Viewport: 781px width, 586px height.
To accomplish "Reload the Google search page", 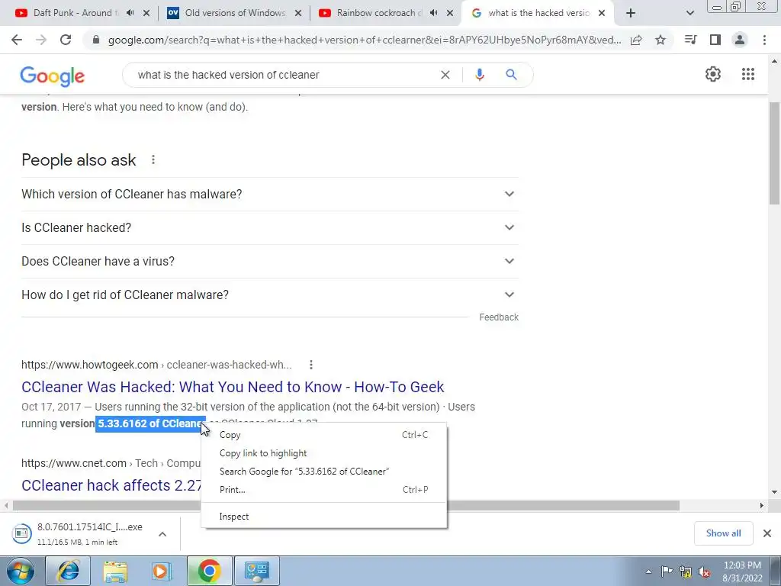I will coord(66,40).
